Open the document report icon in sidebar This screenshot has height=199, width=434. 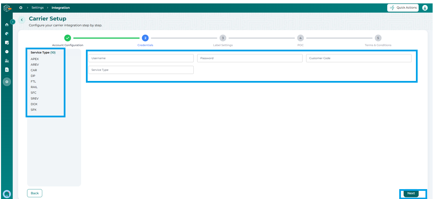tap(7, 70)
